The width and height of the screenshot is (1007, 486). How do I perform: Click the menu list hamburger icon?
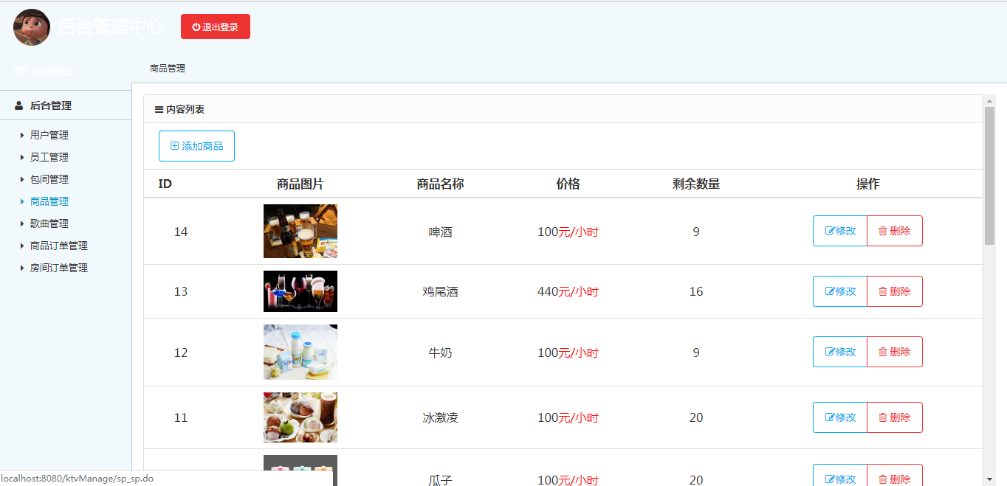pos(20,72)
